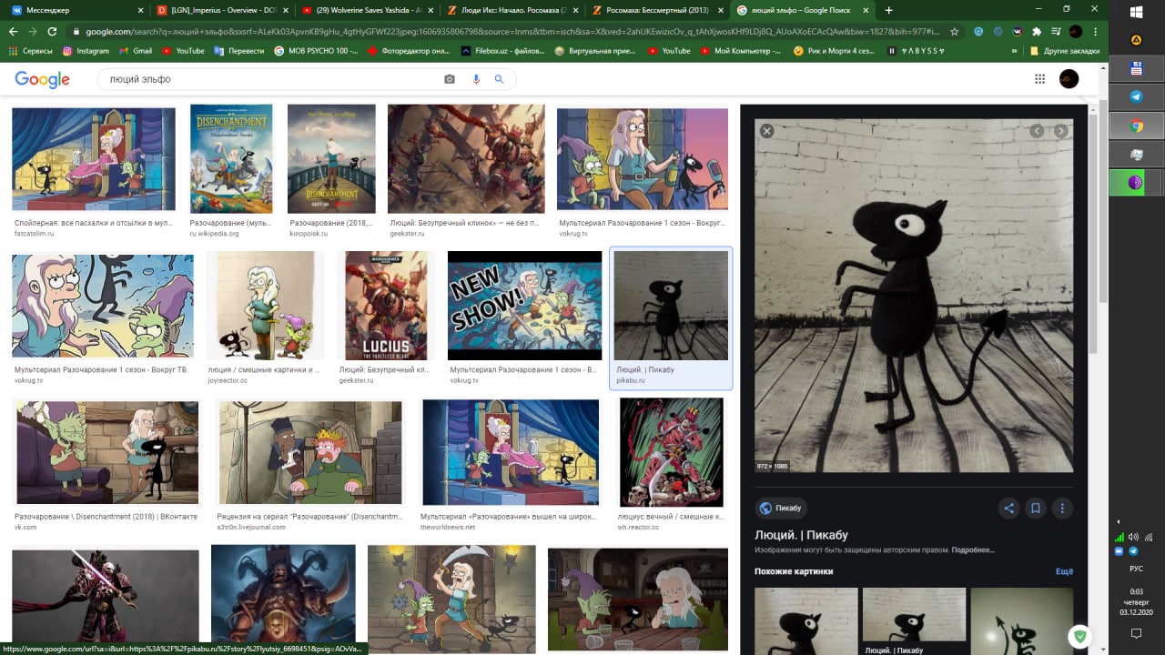
Task: Open the Рик и Морти 4 сезон bookmark
Action: click(x=833, y=51)
